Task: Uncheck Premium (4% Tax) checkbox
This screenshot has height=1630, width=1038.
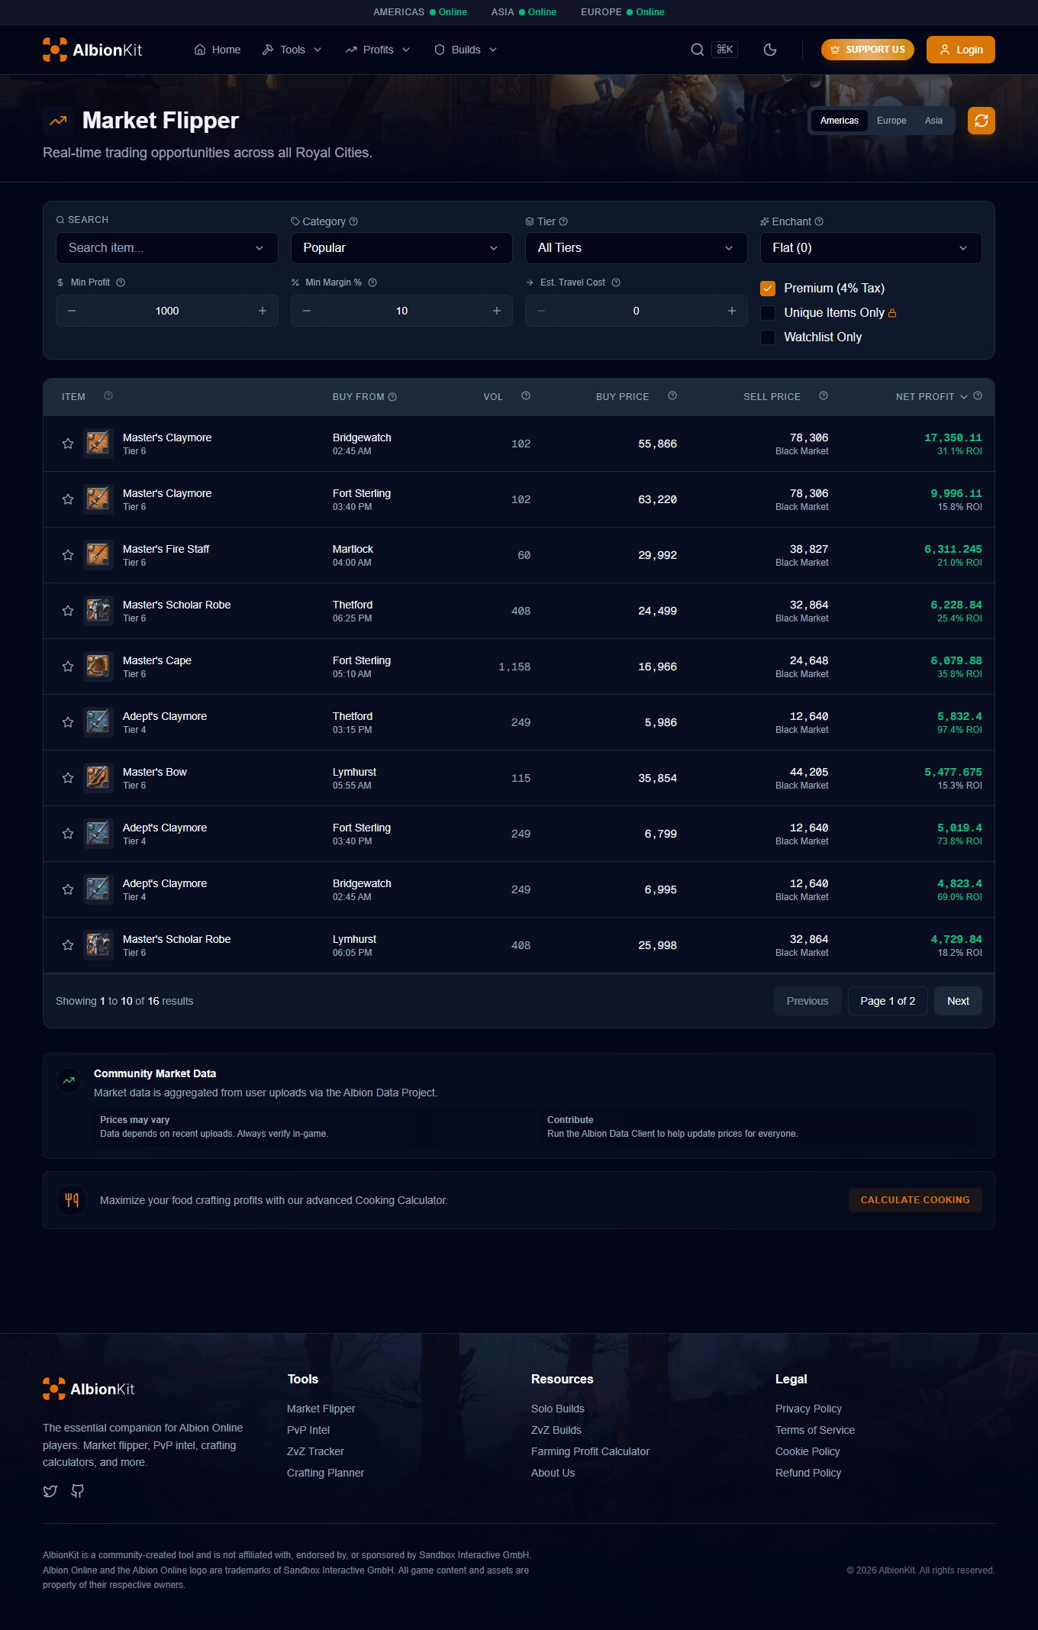Action: point(768,289)
